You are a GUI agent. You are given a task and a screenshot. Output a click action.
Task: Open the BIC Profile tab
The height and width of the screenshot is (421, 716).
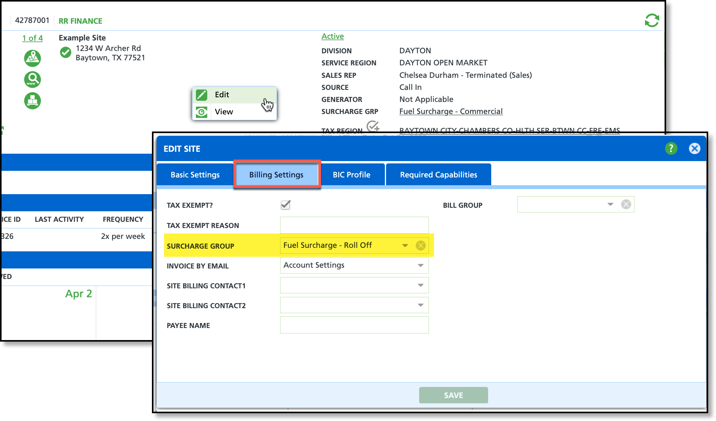click(x=352, y=175)
